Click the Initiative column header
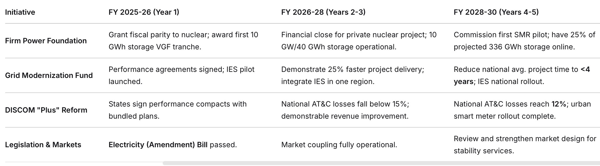The image size is (600, 166). pos(20,12)
